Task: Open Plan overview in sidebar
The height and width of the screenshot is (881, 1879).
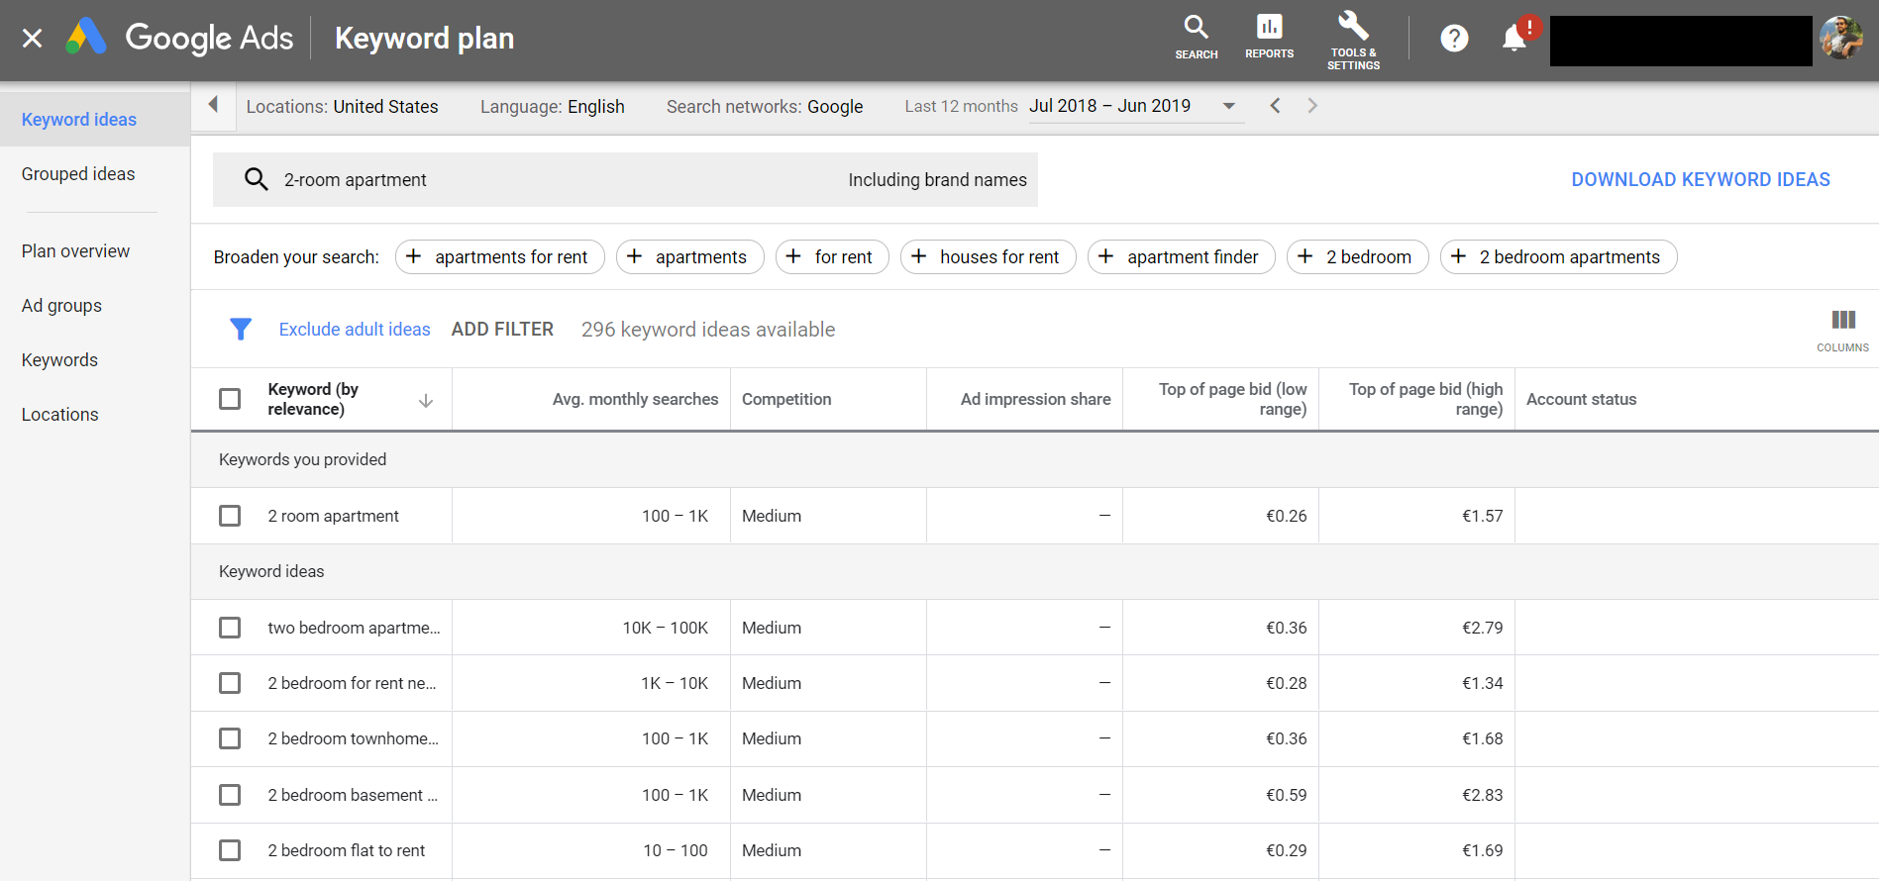Action: 75,251
